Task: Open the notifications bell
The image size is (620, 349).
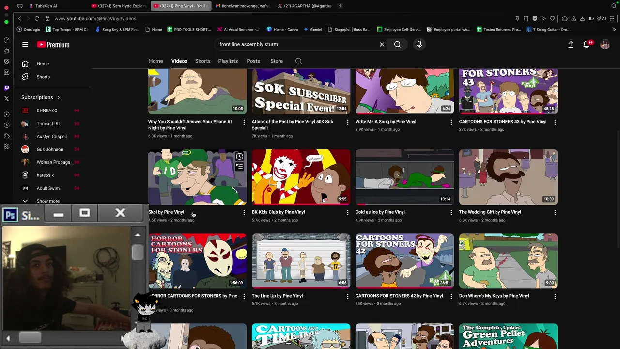Action: 587,44
